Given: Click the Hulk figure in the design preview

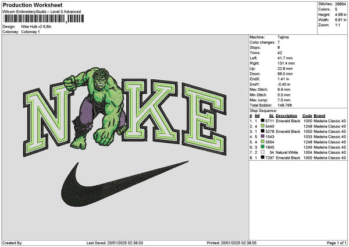Looking at the screenshot, I should (97, 107).
